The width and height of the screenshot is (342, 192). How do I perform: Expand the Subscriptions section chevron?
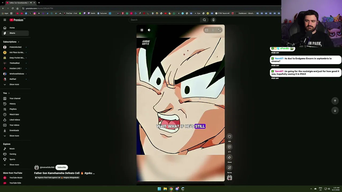tap(18, 42)
